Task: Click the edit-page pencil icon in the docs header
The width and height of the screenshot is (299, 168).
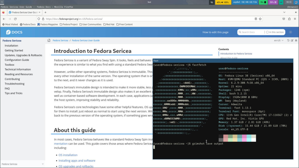Action: (292, 41)
